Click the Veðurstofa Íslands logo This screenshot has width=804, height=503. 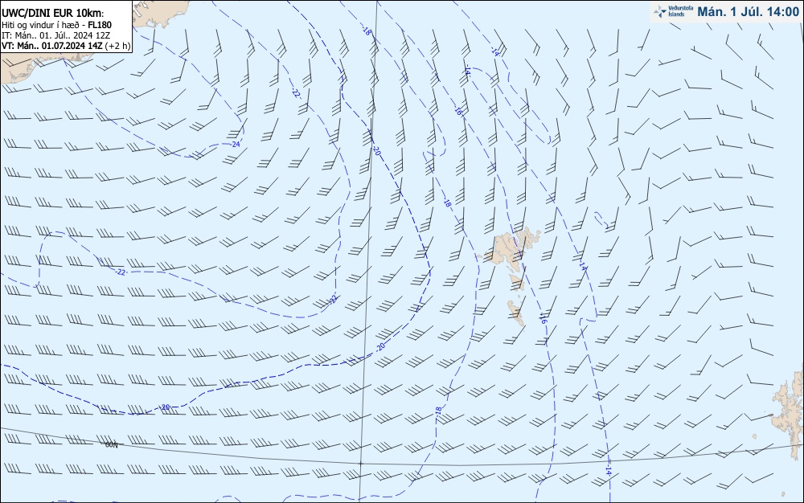[674, 11]
